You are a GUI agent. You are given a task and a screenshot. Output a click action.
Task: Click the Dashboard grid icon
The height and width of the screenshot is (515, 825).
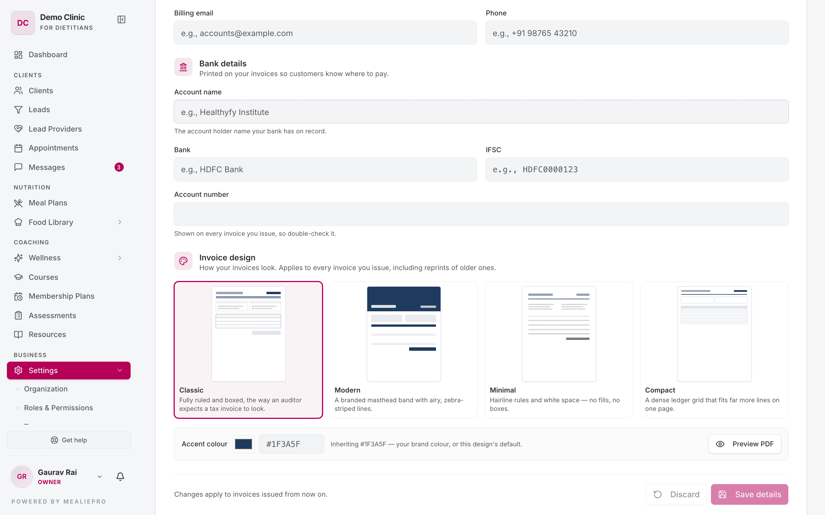18,55
